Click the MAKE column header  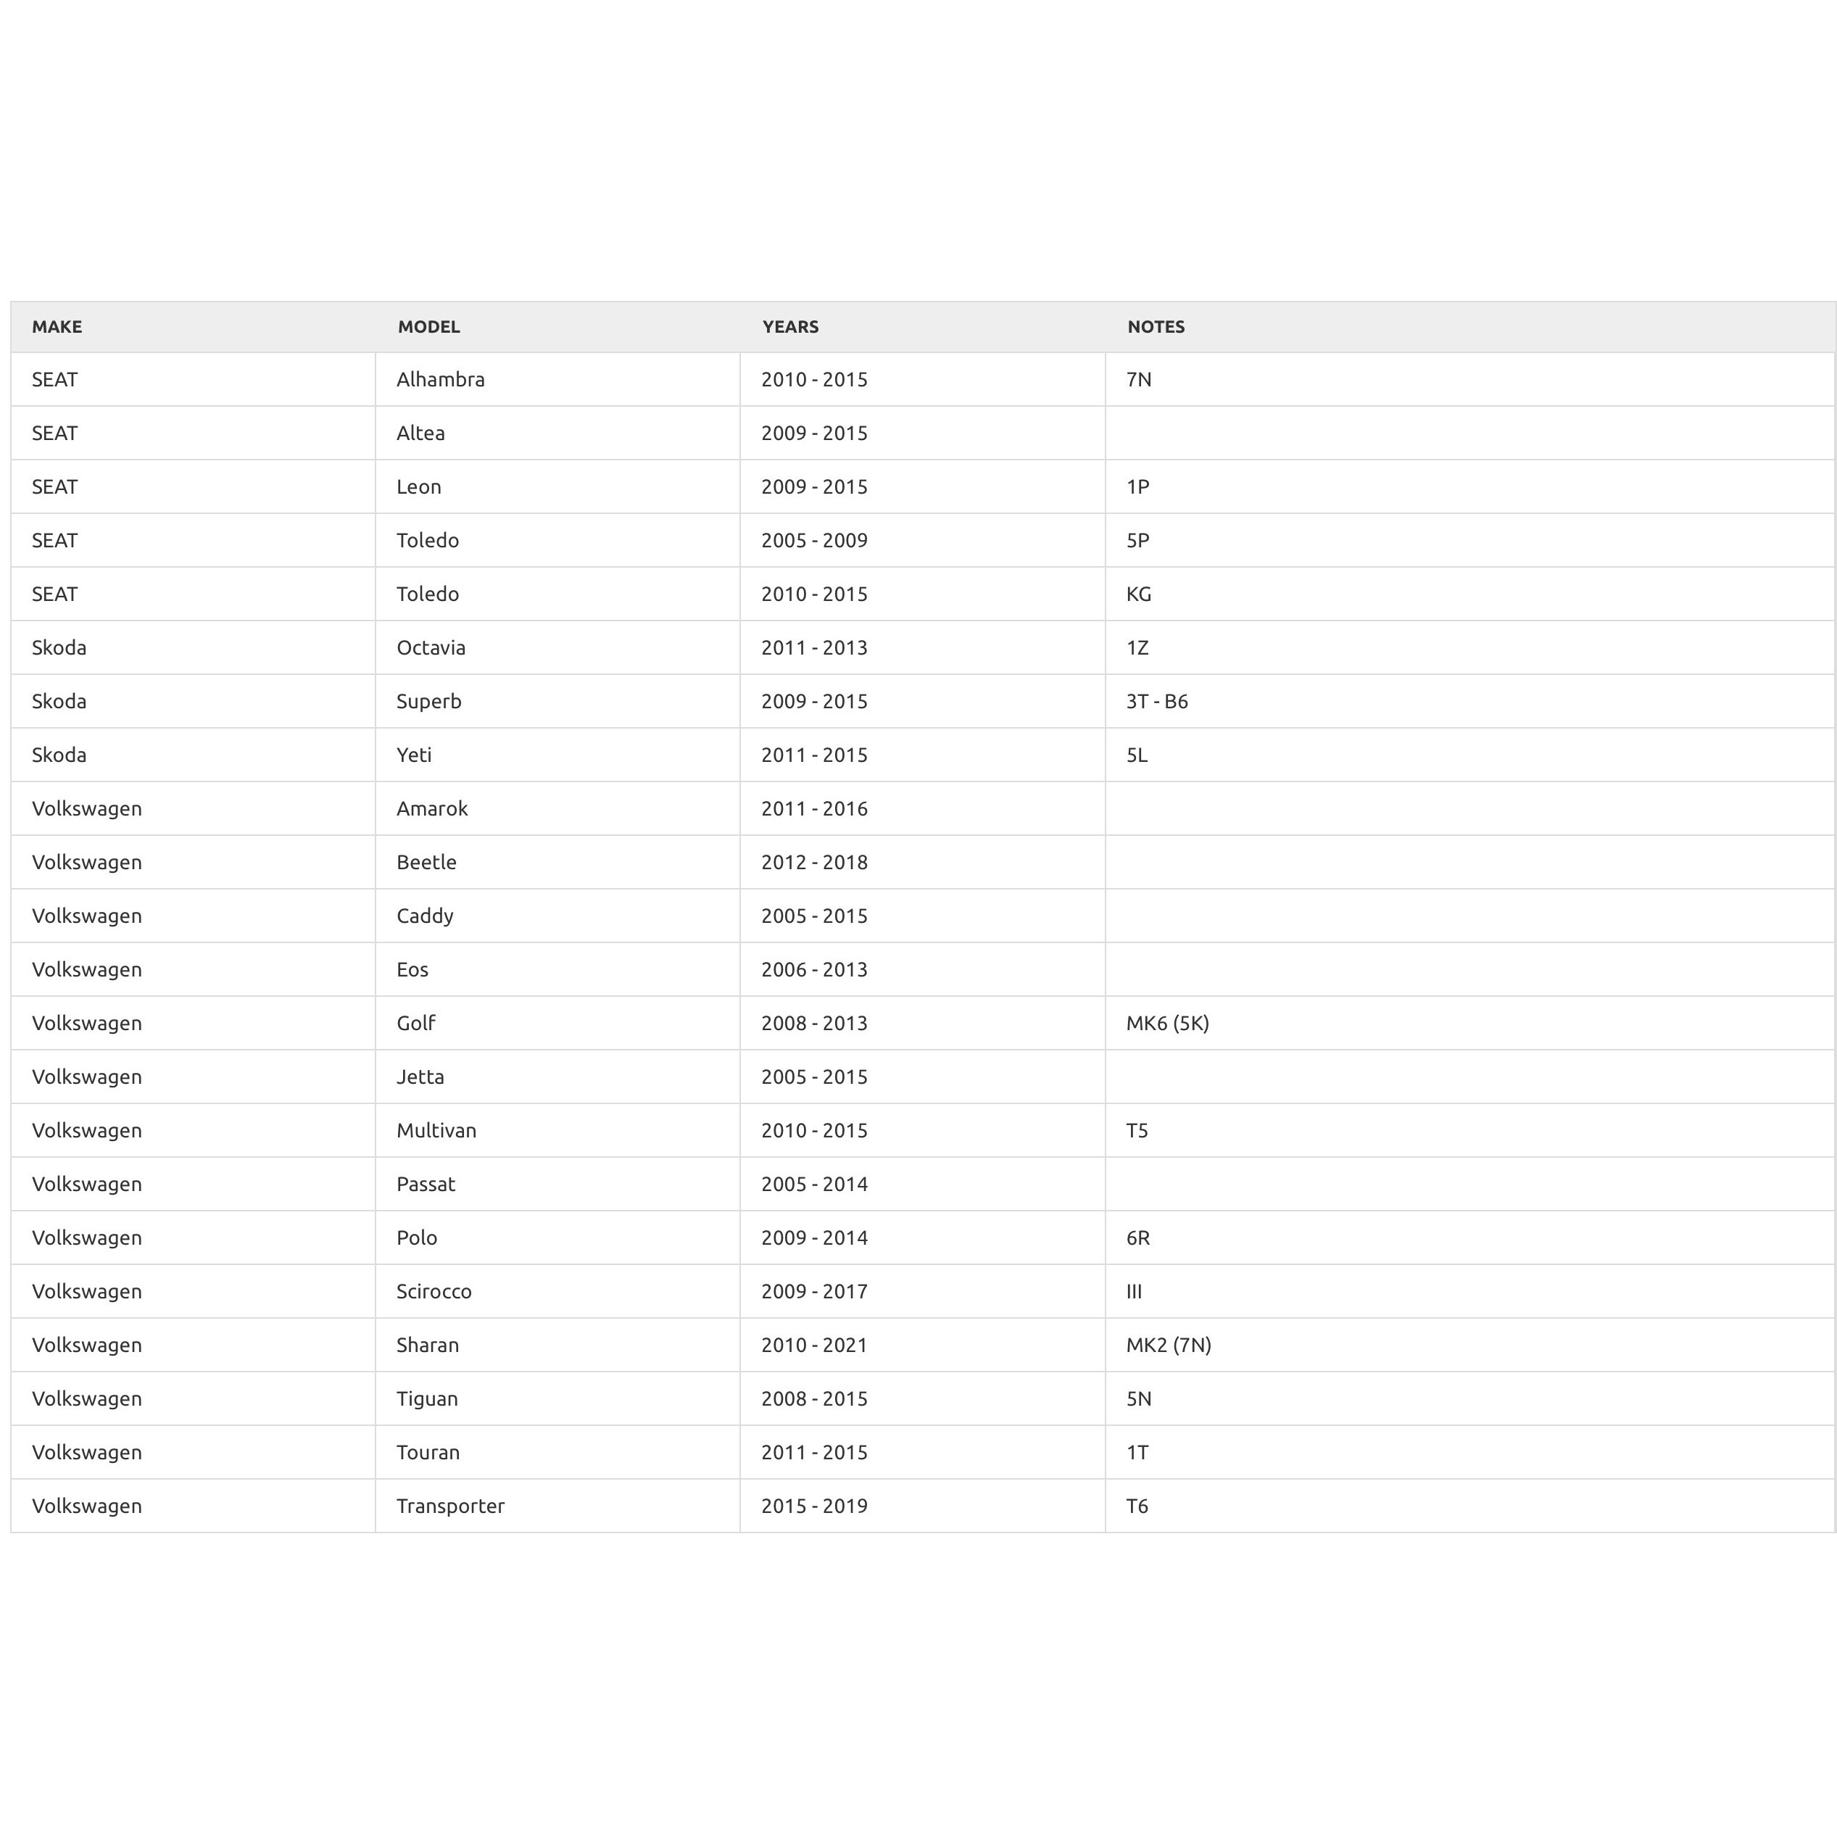point(57,327)
